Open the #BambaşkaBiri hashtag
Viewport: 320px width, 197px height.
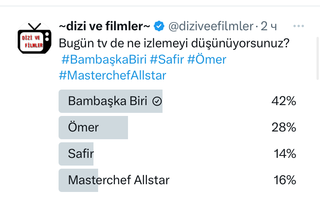click(x=104, y=60)
